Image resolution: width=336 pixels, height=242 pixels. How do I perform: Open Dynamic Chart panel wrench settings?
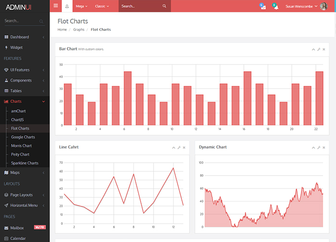pyautogui.click(x=319, y=148)
